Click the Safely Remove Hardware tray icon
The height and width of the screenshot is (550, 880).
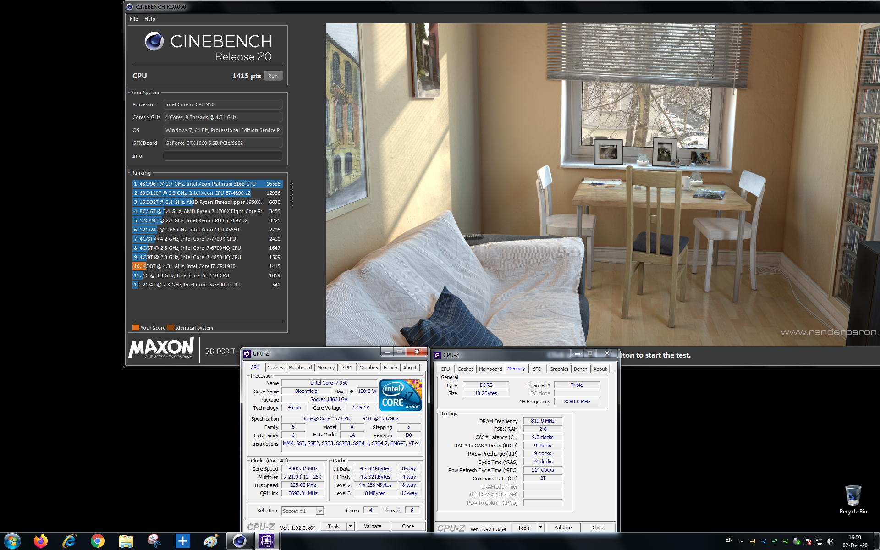tap(797, 541)
